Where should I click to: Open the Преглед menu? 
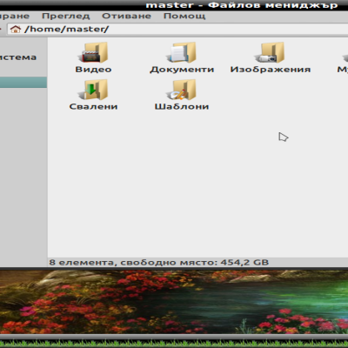[66, 16]
